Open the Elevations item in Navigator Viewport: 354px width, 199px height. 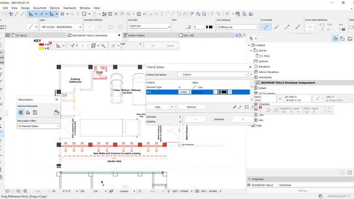264,66
